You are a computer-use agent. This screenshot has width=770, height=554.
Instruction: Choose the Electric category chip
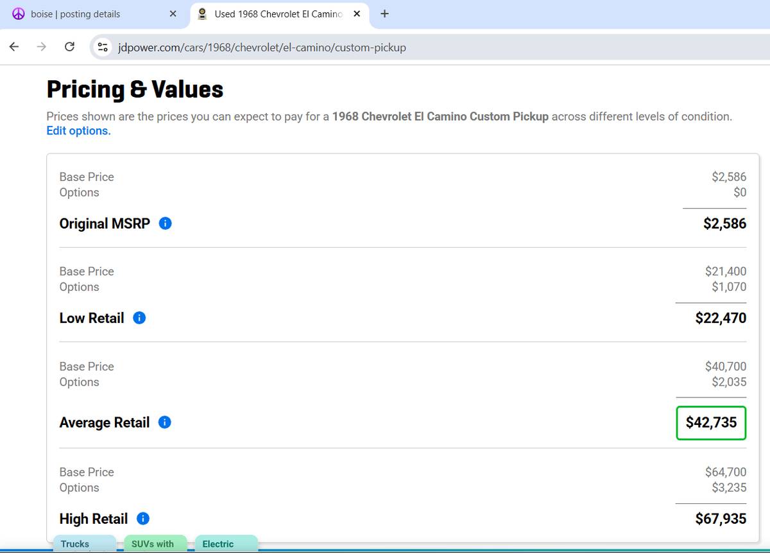tap(225, 543)
